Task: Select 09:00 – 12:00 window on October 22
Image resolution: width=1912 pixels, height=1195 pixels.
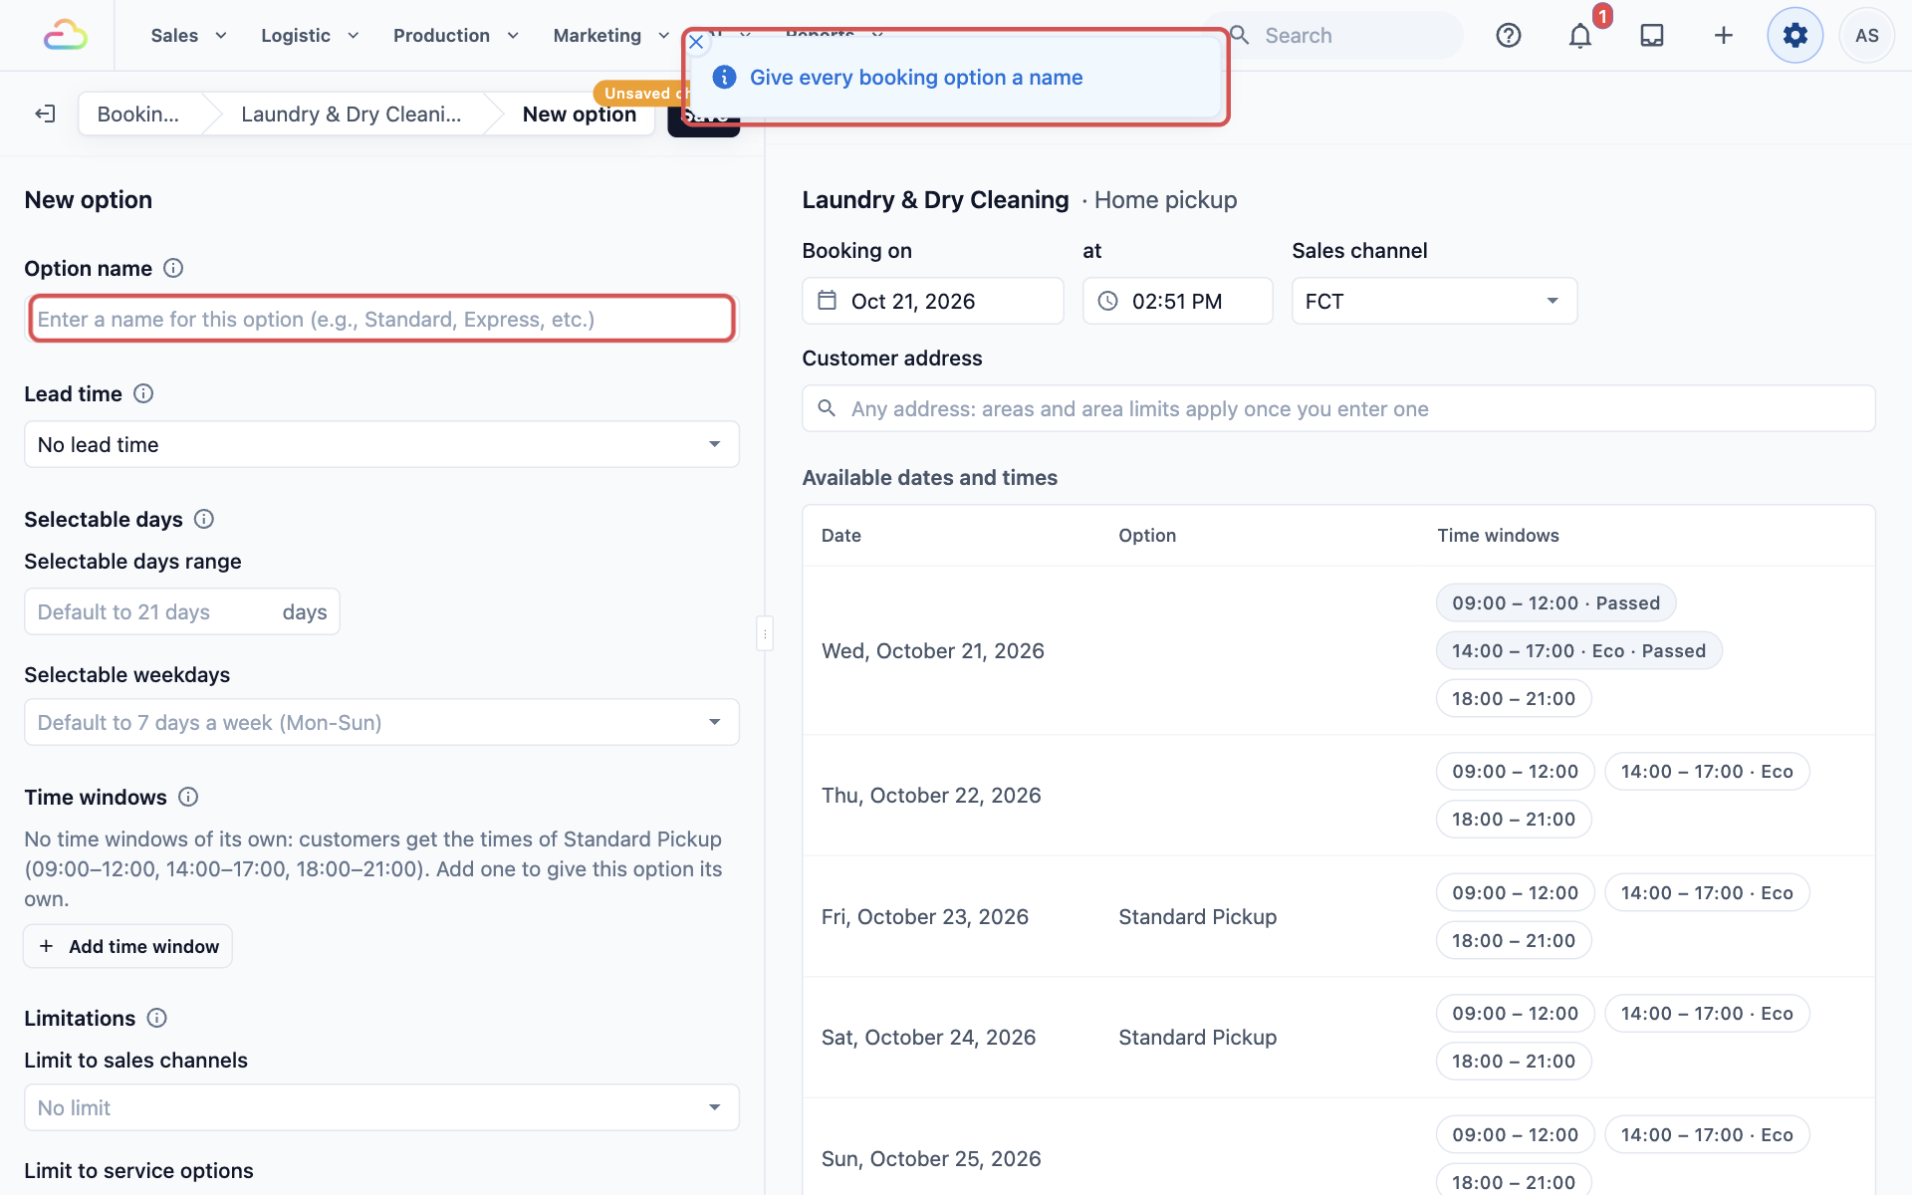Action: pos(1515,771)
